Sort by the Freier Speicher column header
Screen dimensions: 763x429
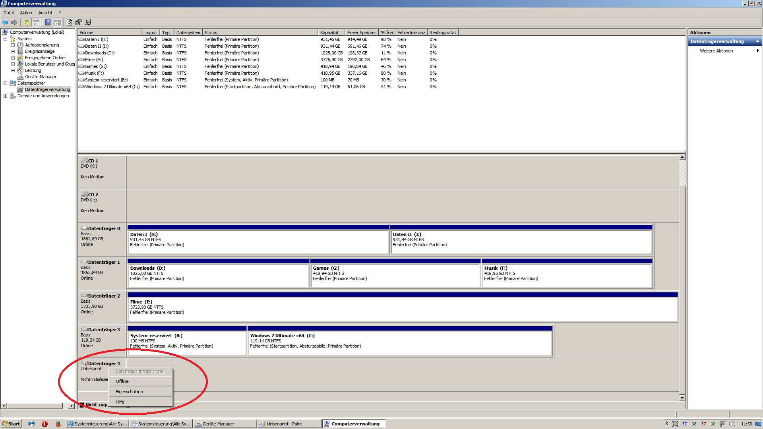(362, 33)
